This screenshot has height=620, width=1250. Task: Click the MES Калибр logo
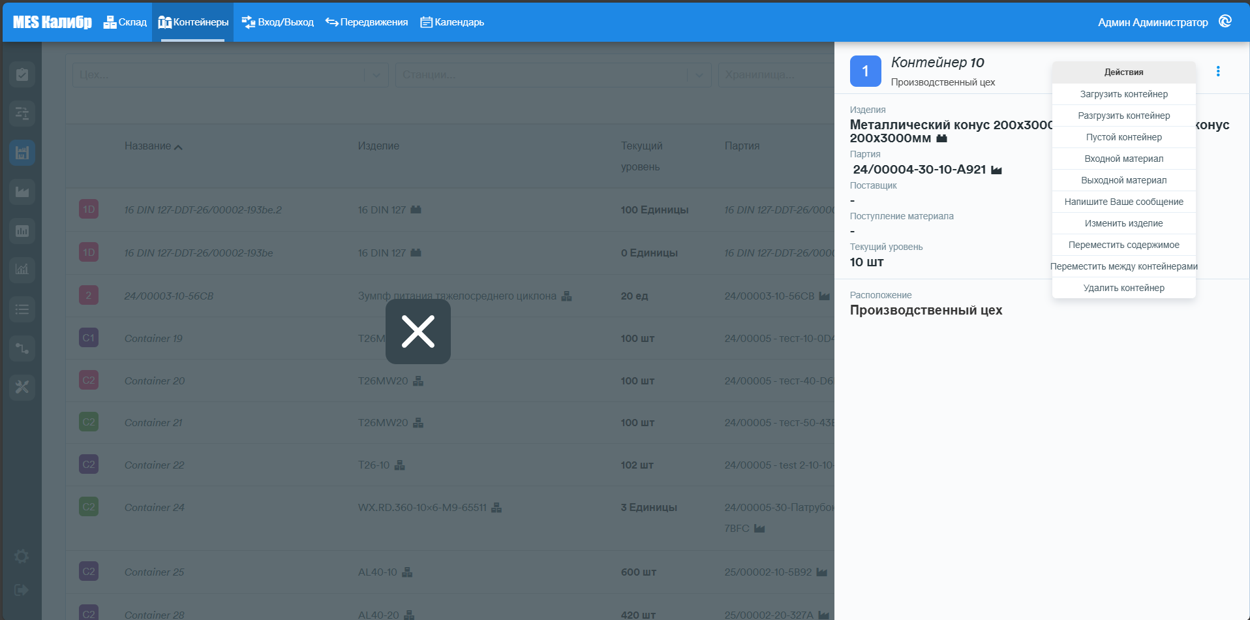(x=52, y=22)
